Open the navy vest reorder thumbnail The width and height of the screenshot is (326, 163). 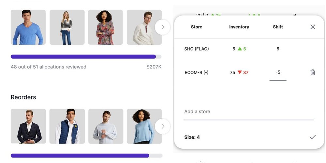click(67, 126)
